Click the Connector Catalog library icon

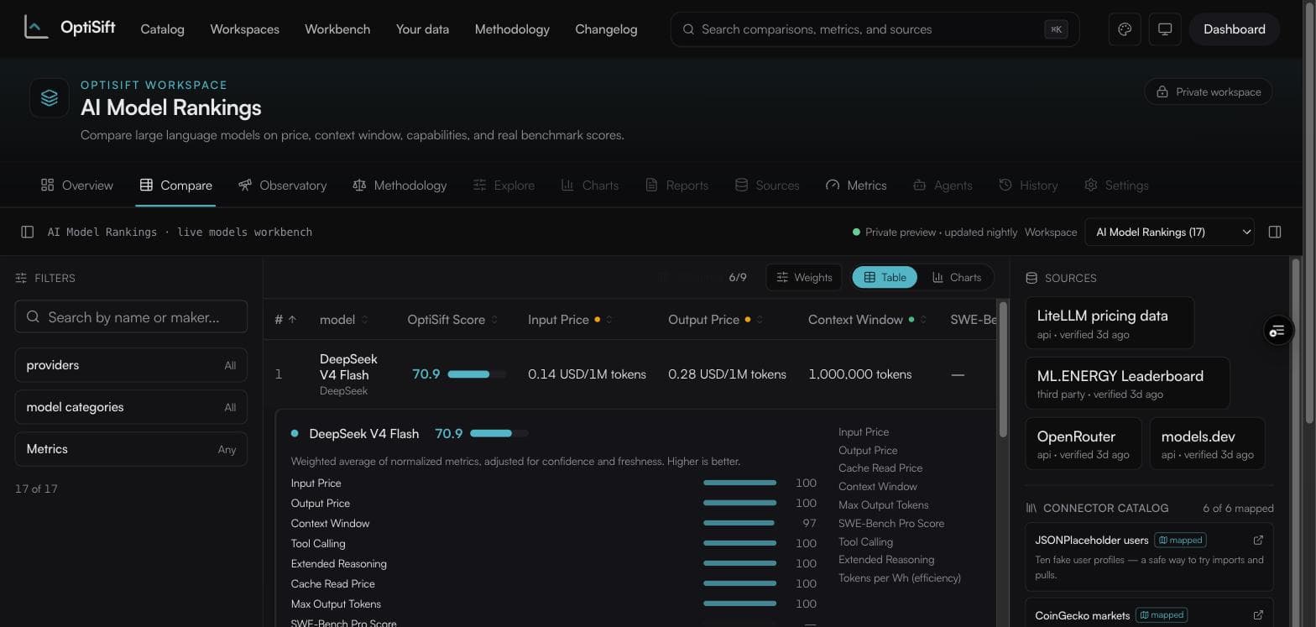tap(1031, 508)
